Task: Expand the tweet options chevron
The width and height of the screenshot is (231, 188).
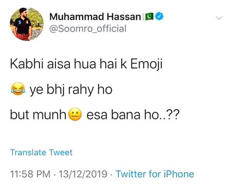Action: pyautogui.click(x=219, y=17)
